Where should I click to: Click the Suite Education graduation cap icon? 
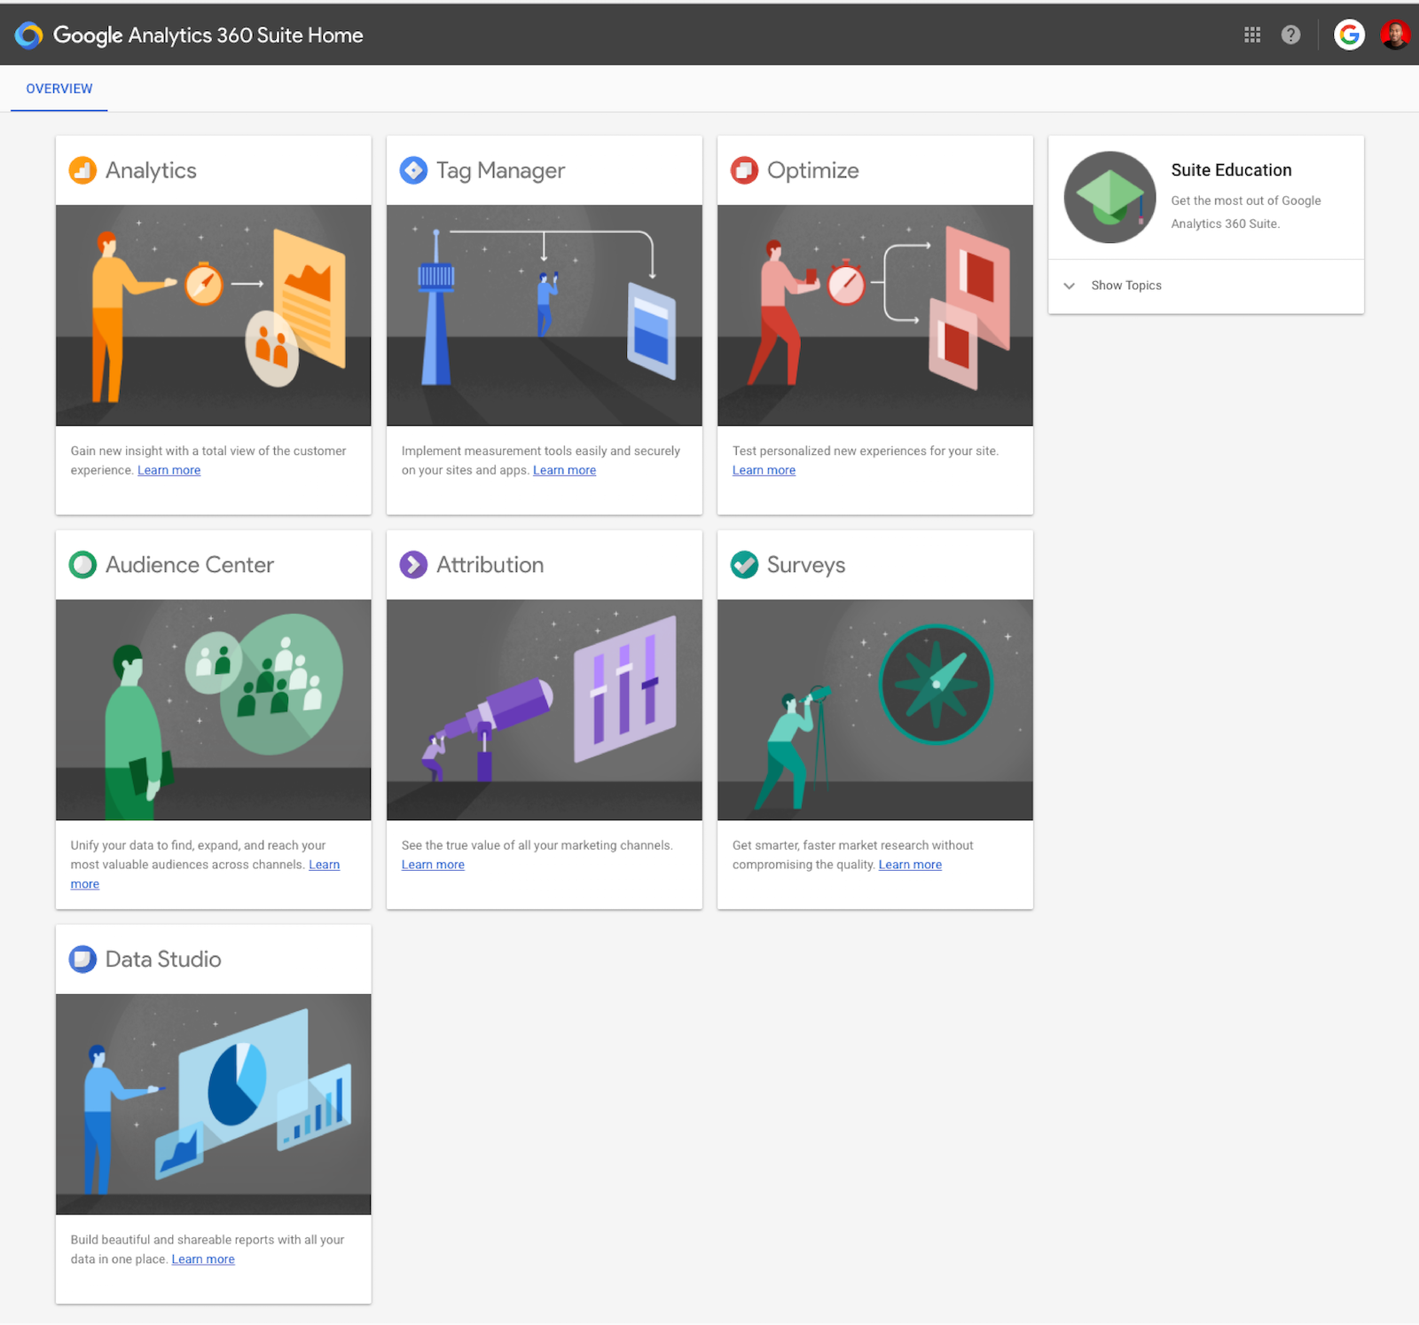(x=1109, y=197)
